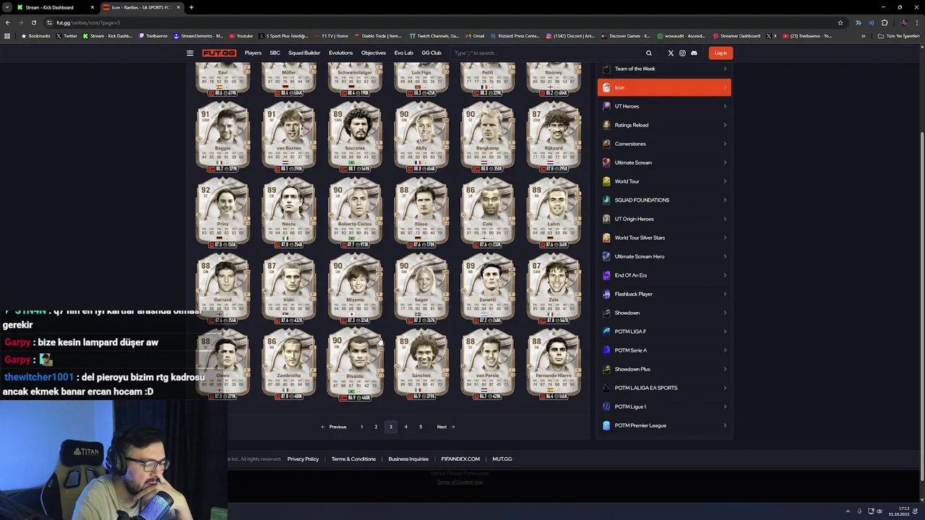Open the Evo Lab menu
This screenshot has height=520, width=925.
click(403, 53)
